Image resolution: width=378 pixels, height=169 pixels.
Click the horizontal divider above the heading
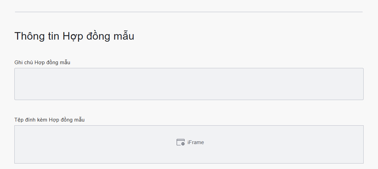[x=189, y=12]
